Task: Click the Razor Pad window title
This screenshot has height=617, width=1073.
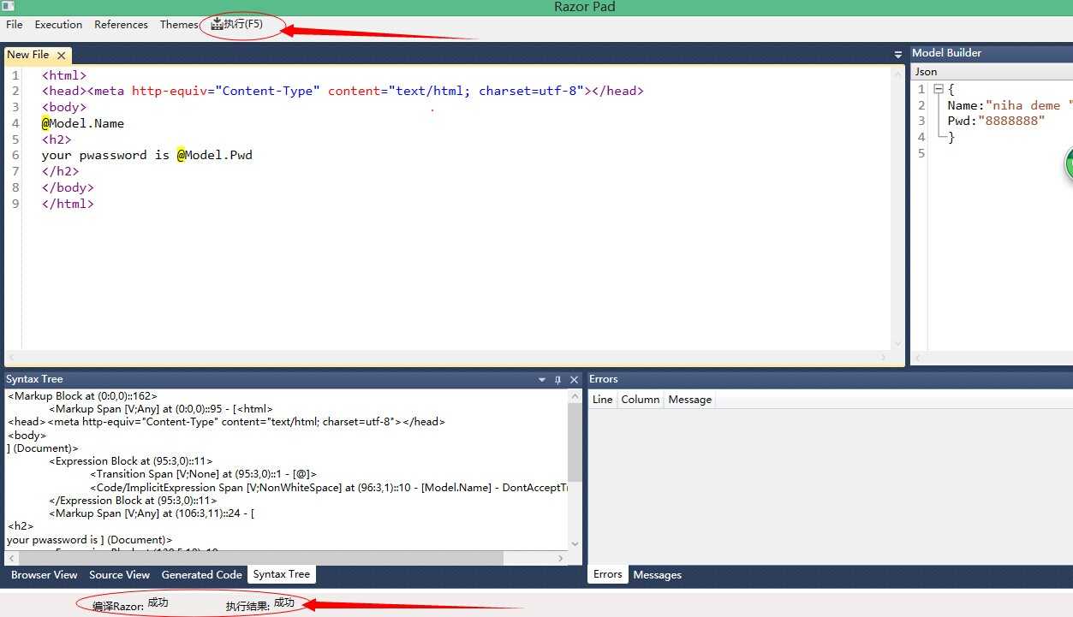Action: click(x=585, y=8)
